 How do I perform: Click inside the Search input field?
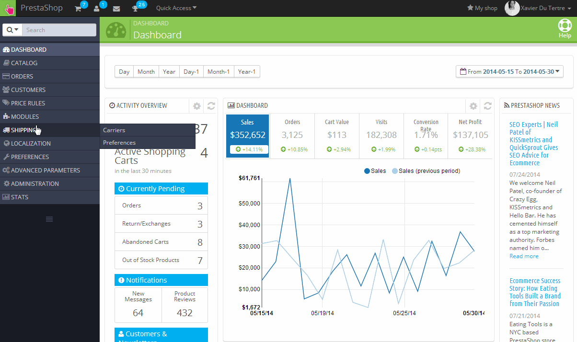(59, 30)
